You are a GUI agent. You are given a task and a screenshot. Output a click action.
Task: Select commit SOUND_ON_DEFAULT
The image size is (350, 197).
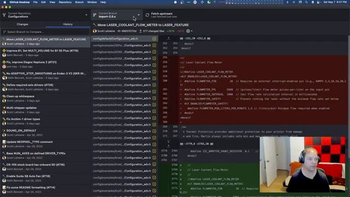pyautogui.click(x=45, y=132)
